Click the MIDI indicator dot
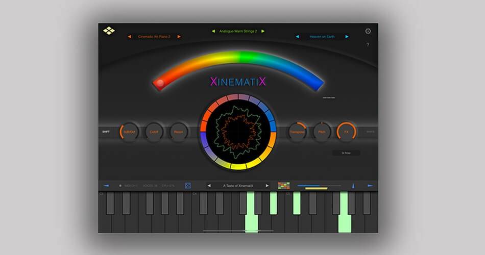Viewport: 485px width, 255px height. (x=120, y=186)
